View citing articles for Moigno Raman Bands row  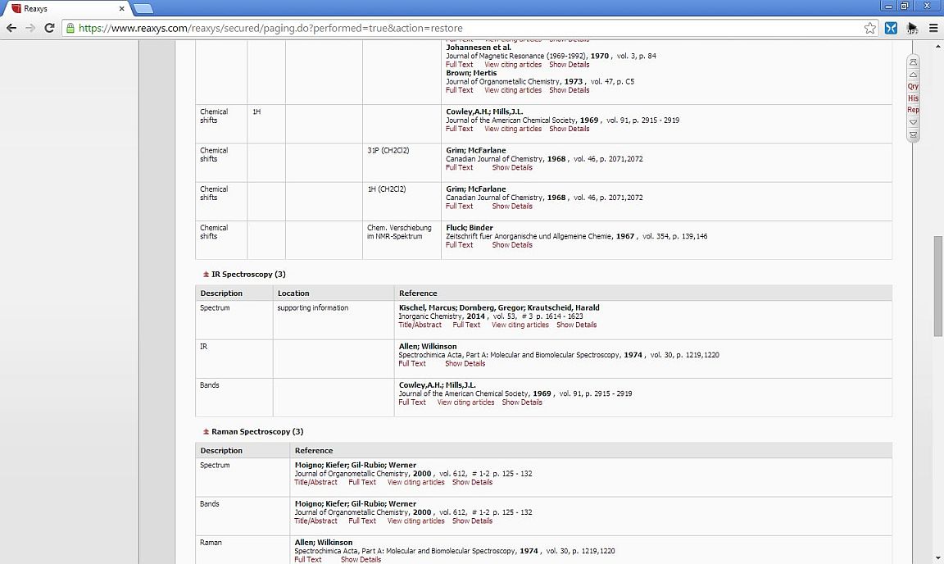[416, 521]
